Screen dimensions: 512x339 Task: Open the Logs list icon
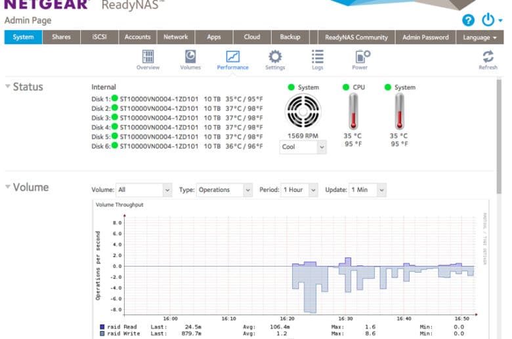tap(318, 56)
